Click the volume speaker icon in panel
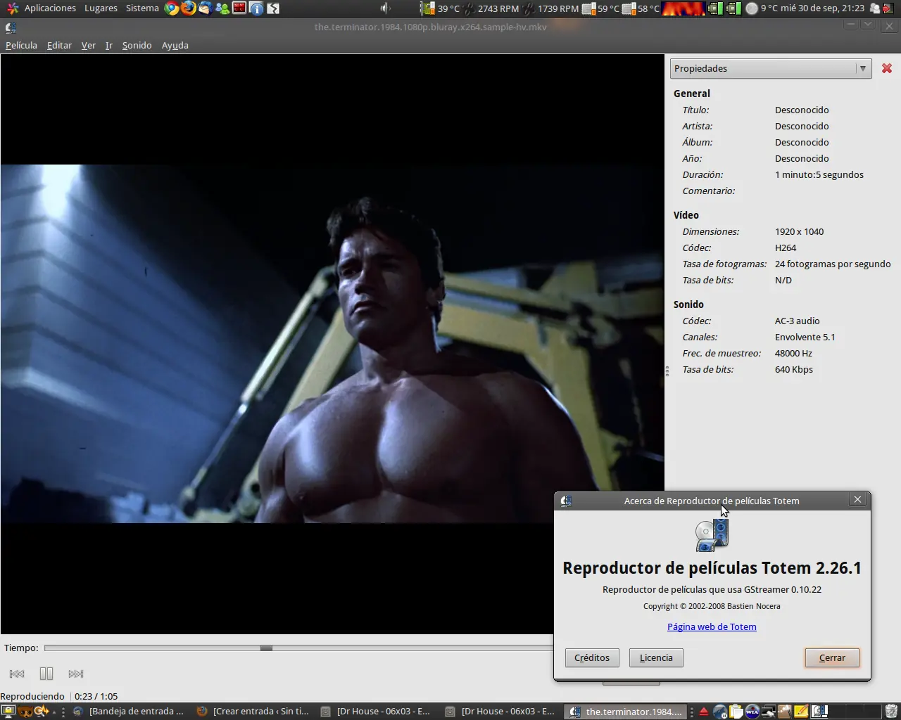901x720 pixels. coord(386,8)
